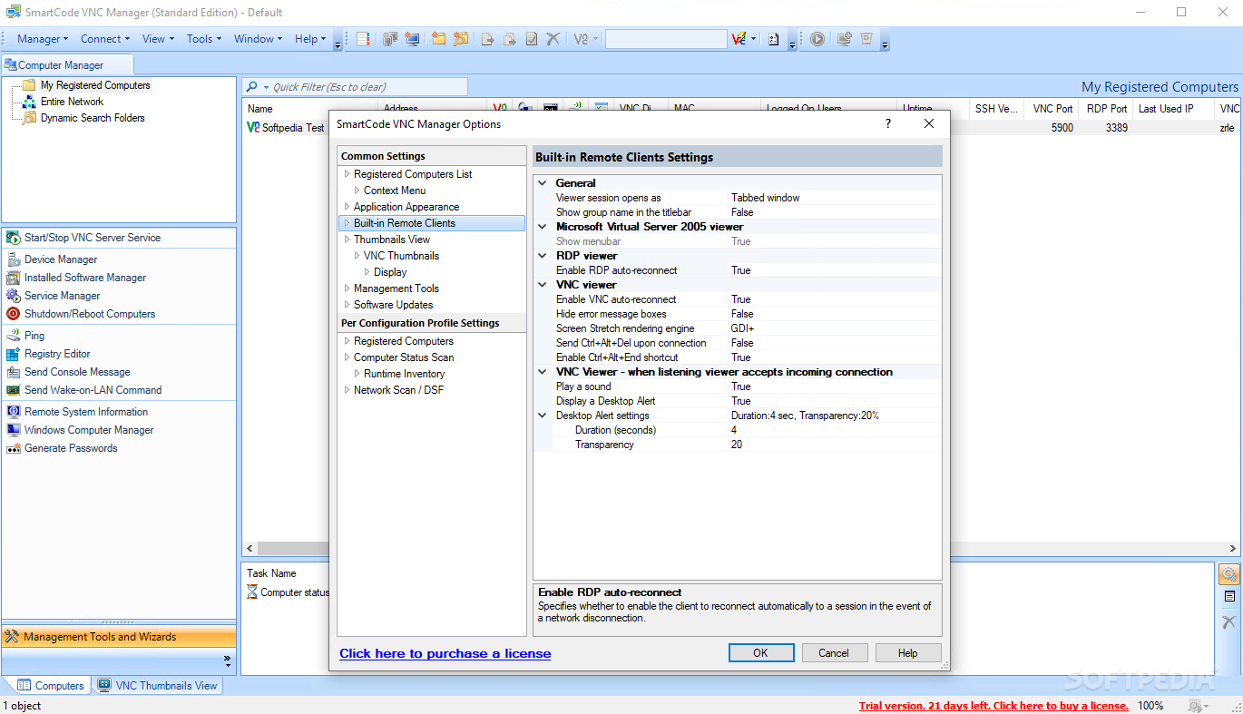Launch the Ping tool
Viewport: 1243px width, 714px height.
(25, 336)
